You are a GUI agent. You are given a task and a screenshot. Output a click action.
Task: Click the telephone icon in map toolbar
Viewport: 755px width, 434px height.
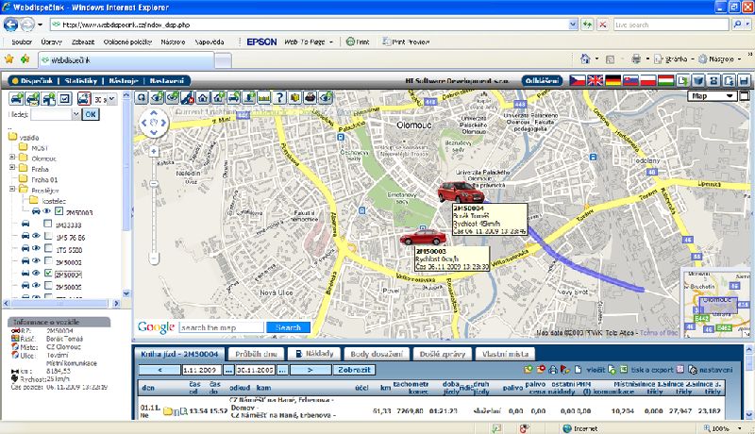tap(310, 98)
